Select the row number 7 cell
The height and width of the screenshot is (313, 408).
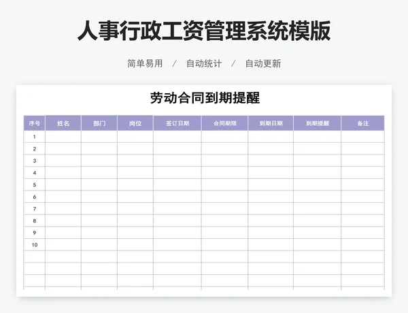[x=35, y=209]
